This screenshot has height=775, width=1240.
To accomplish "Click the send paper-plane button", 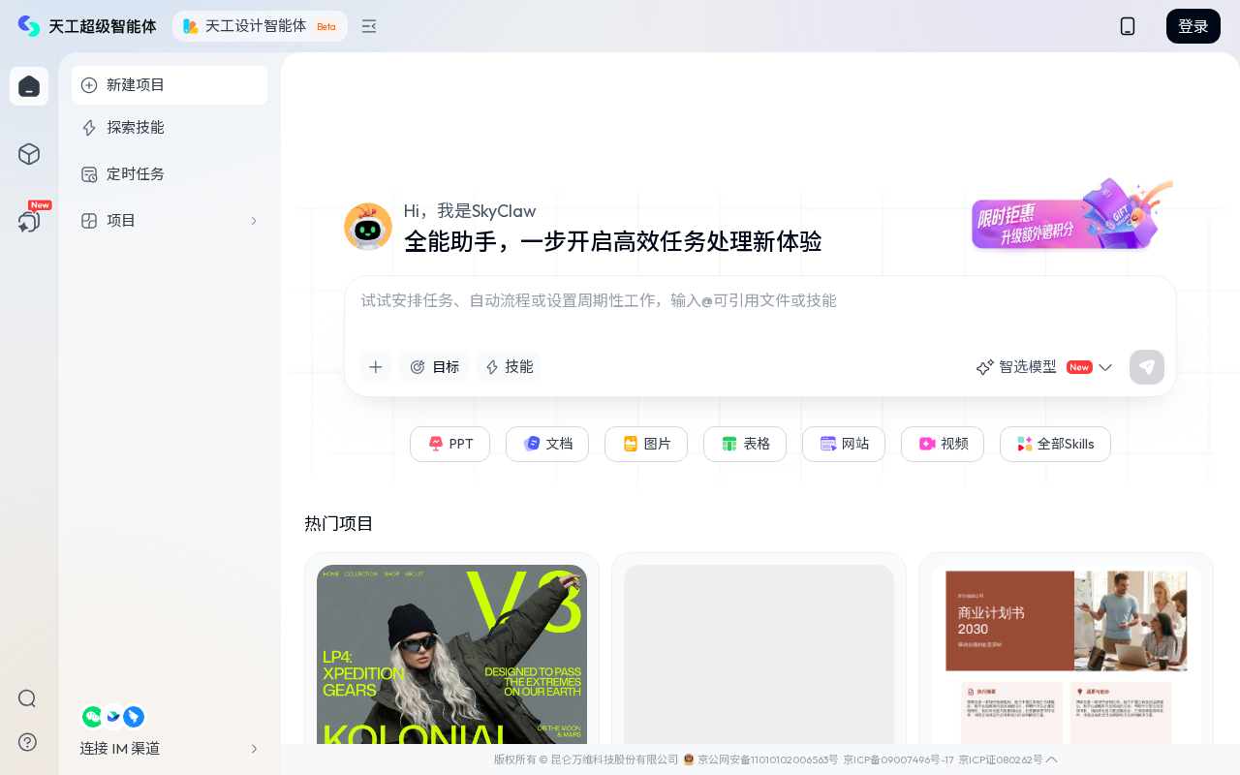I will (x=1147, y=367).
